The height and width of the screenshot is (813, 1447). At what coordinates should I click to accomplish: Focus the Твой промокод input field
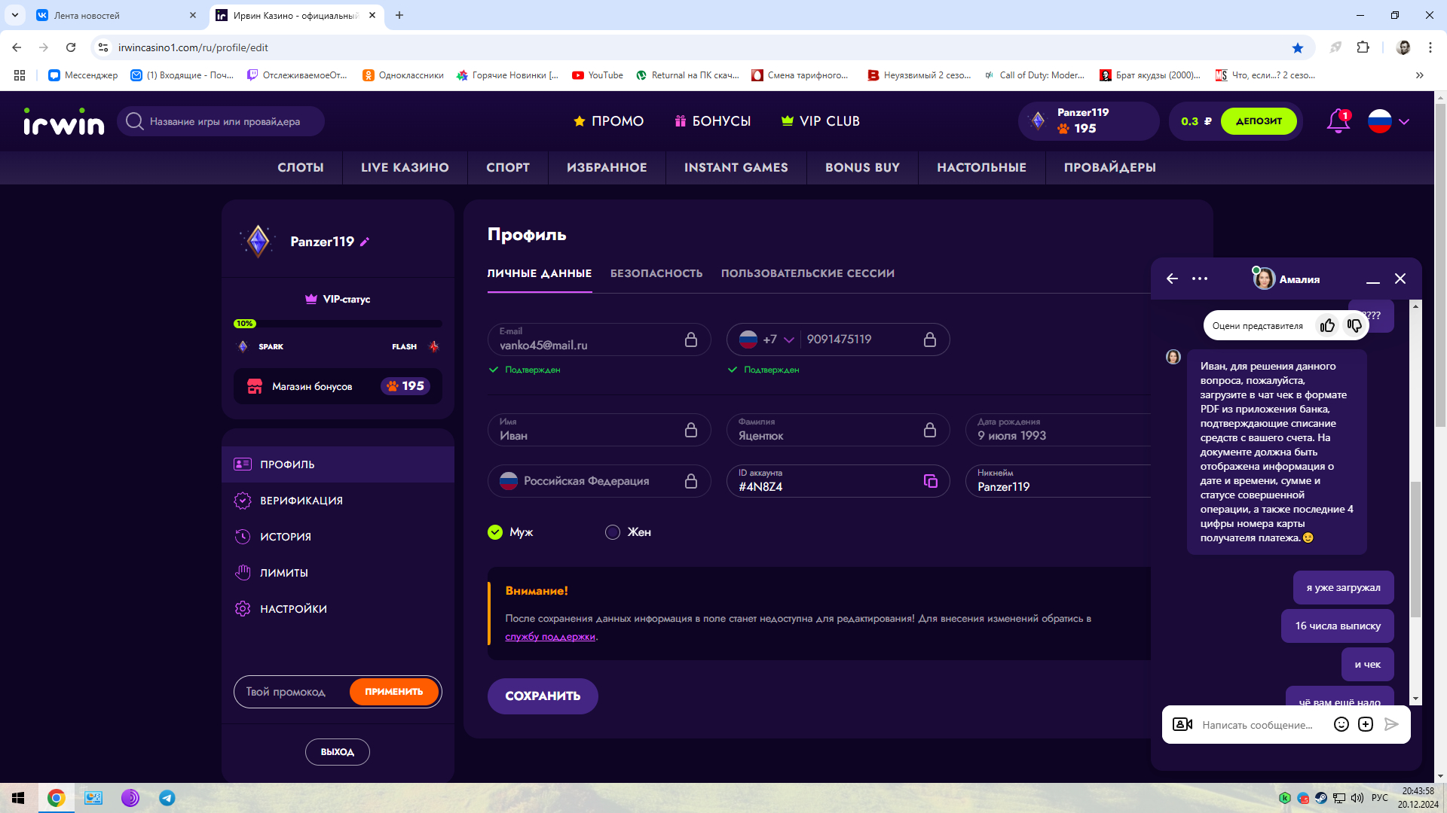pyautogui.click(x=292, y=692)
